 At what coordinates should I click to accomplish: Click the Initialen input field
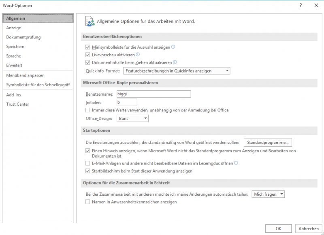point(127,102)
